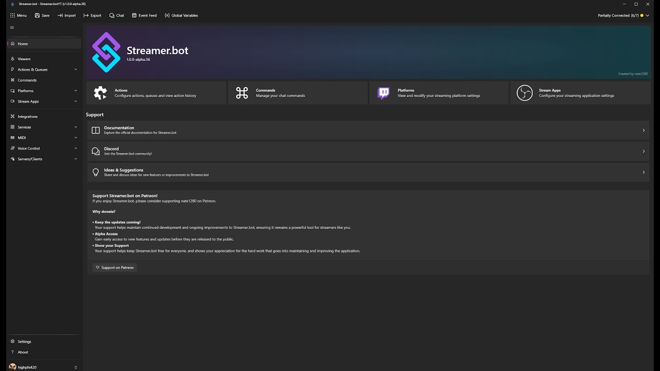Open Commands from sidebar
The height and width of the screenshot is (371, 660).
pyautogui.click(x=27, y=80)
